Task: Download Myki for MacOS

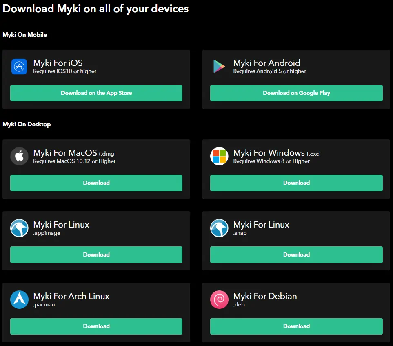Action: [96, 183]
